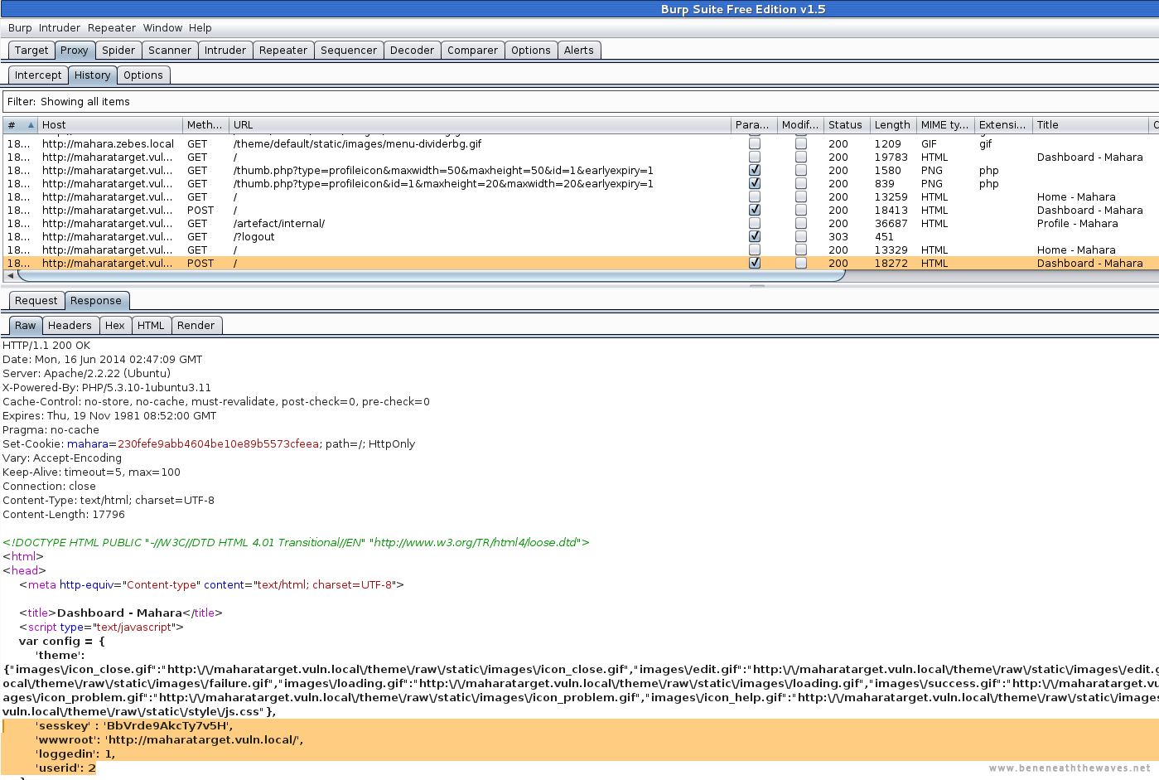
Task: Toggle Modified checkbox on /?logout row
Action: [x=801, y=236]
